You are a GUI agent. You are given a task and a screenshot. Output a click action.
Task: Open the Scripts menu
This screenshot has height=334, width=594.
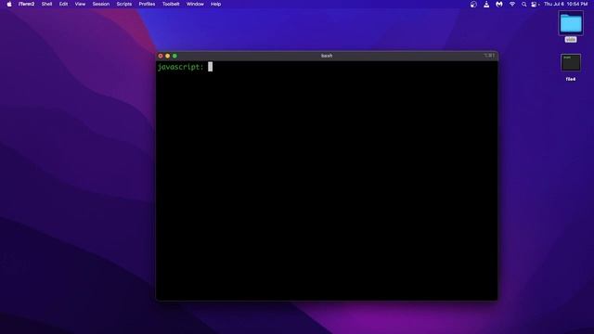point(123,4)
